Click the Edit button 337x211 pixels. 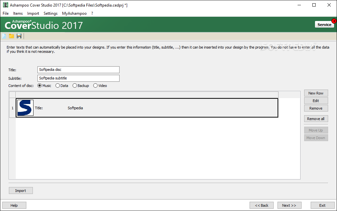(316, 101)
